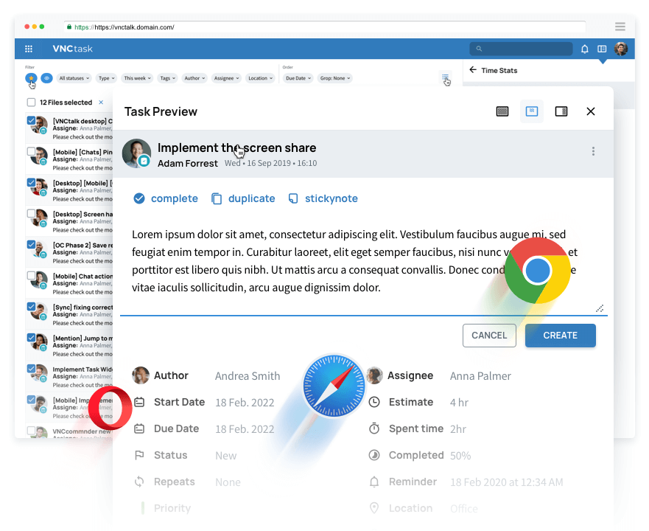Viewport: 649px width, 531px height.
Task: Open notifications bell icon
Action: point(584,49)
